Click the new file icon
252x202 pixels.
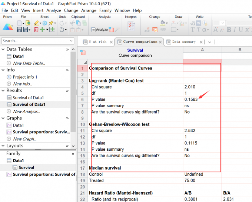[19, 23]
